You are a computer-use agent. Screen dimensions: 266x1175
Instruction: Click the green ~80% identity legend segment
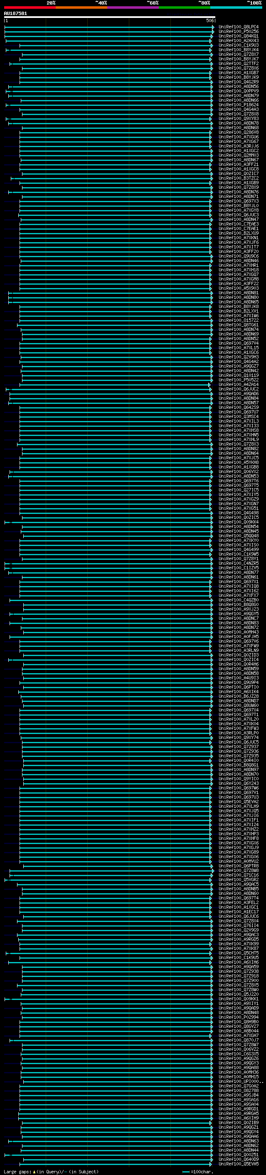(x=185, y=8)
